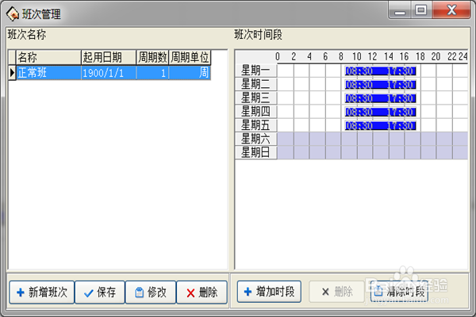
Task: Click the 周期单位 column header
Action: click(x=190, y=57)
